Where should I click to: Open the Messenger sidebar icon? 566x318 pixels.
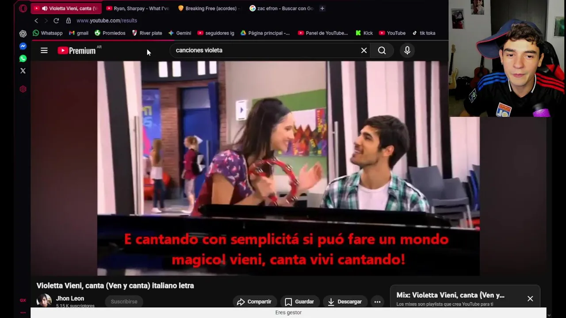point(23,46)
